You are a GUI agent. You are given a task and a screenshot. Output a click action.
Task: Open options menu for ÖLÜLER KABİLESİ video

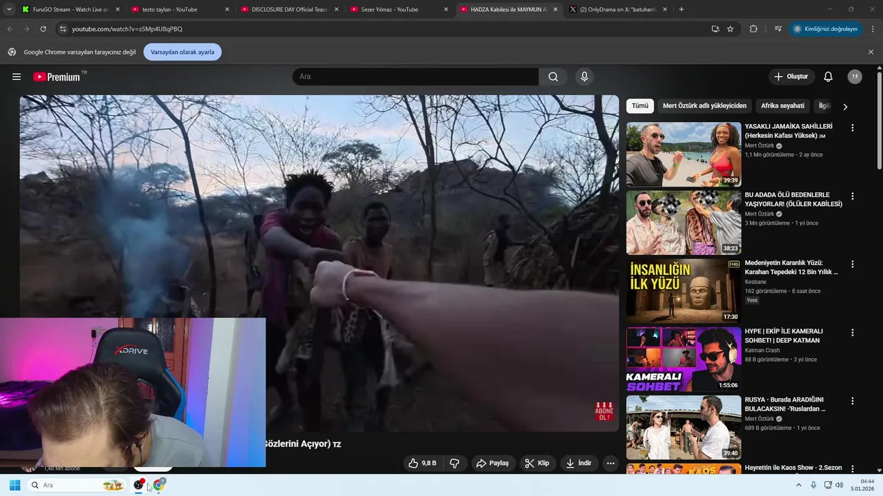853,196
